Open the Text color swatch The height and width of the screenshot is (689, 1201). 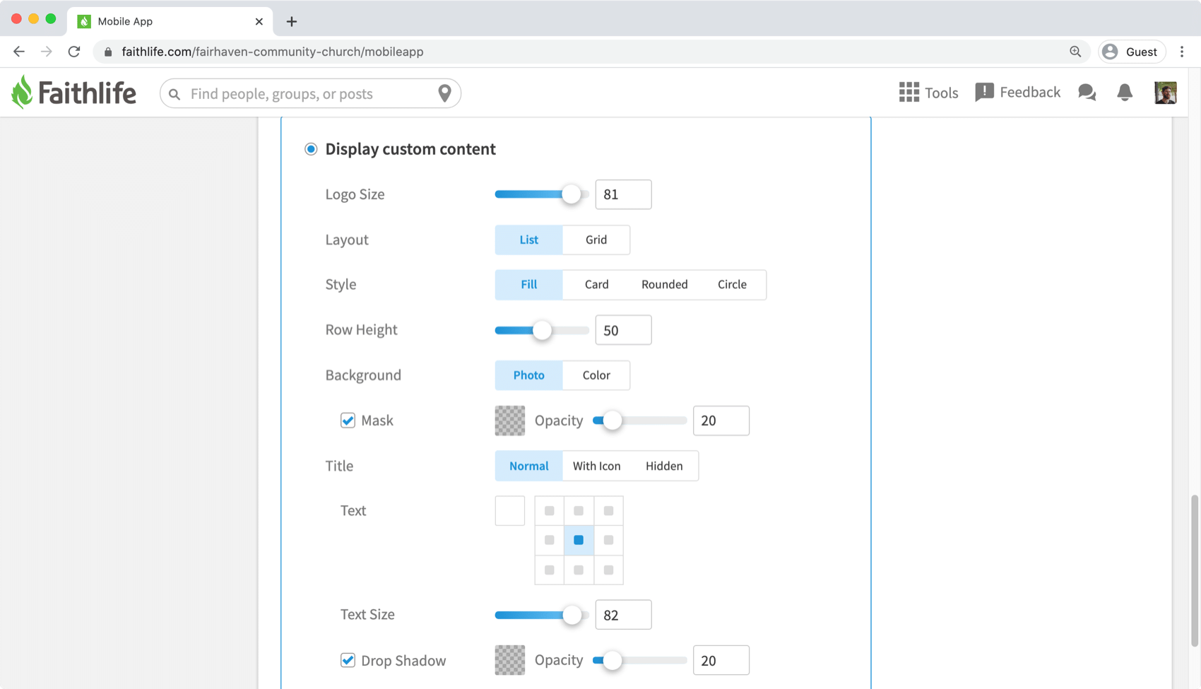click(x=510, y=511)
